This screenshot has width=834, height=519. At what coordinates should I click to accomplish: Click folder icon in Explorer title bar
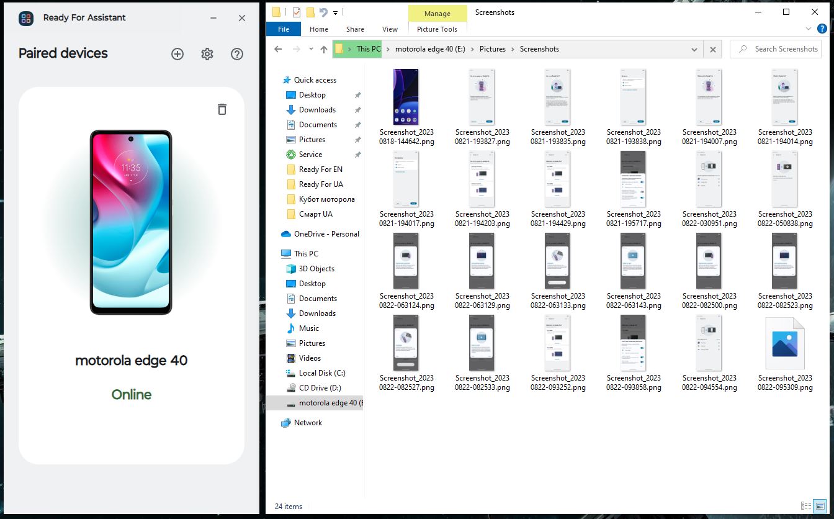(x=277, y=12)
